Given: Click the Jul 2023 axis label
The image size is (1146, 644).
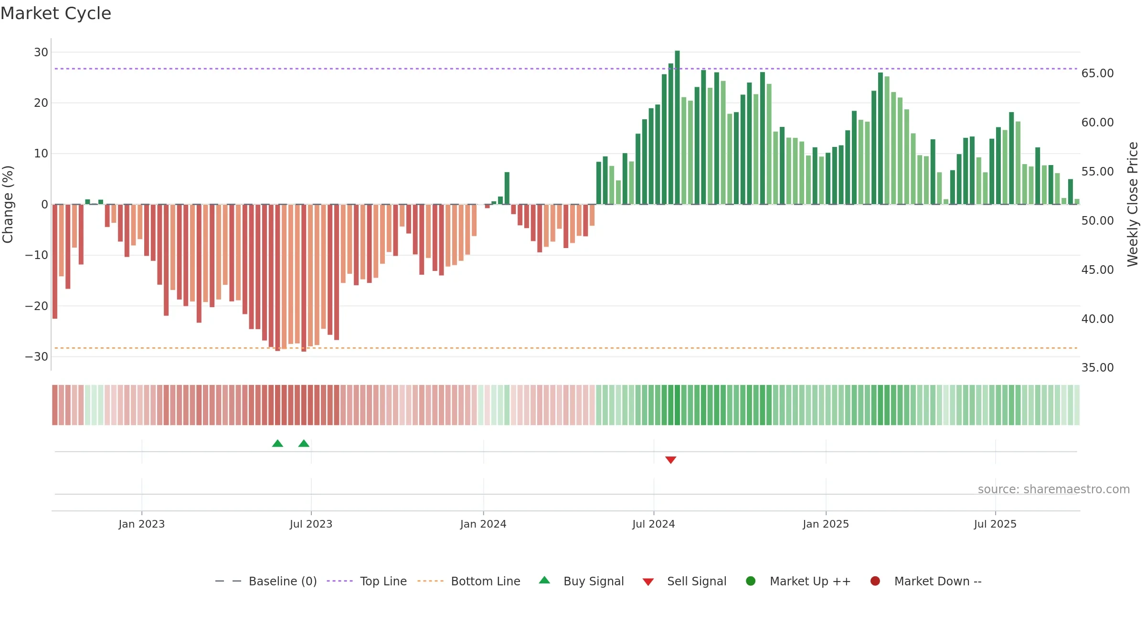Looking at the screenshot, I should pyautogui.click(x=311, y=524).
